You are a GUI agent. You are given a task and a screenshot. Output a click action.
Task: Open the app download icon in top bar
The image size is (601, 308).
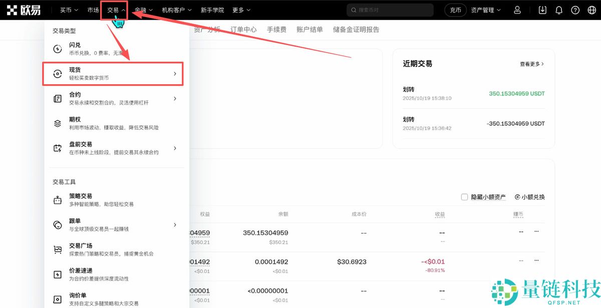(542, 10)
